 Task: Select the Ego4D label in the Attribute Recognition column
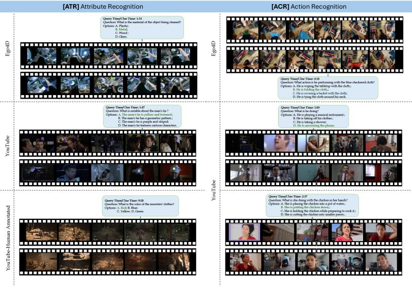coord(8,48)
